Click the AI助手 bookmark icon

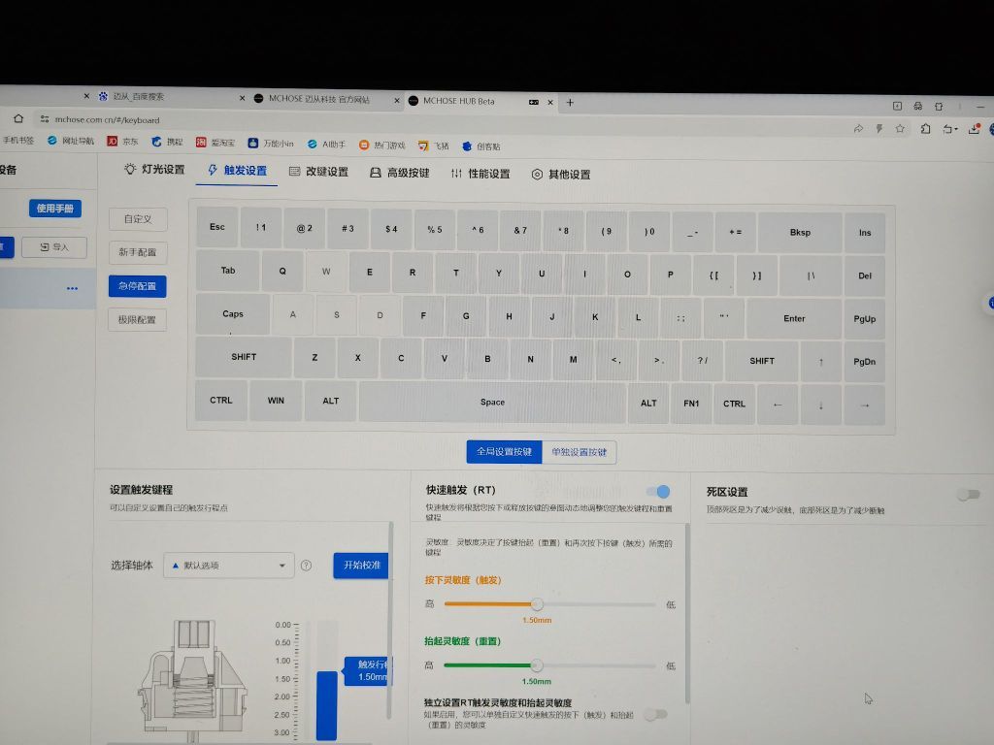tap(313, 144)
